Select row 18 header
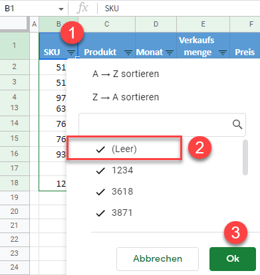Viewport: 260px width, 275px height. tap(15, 183)
